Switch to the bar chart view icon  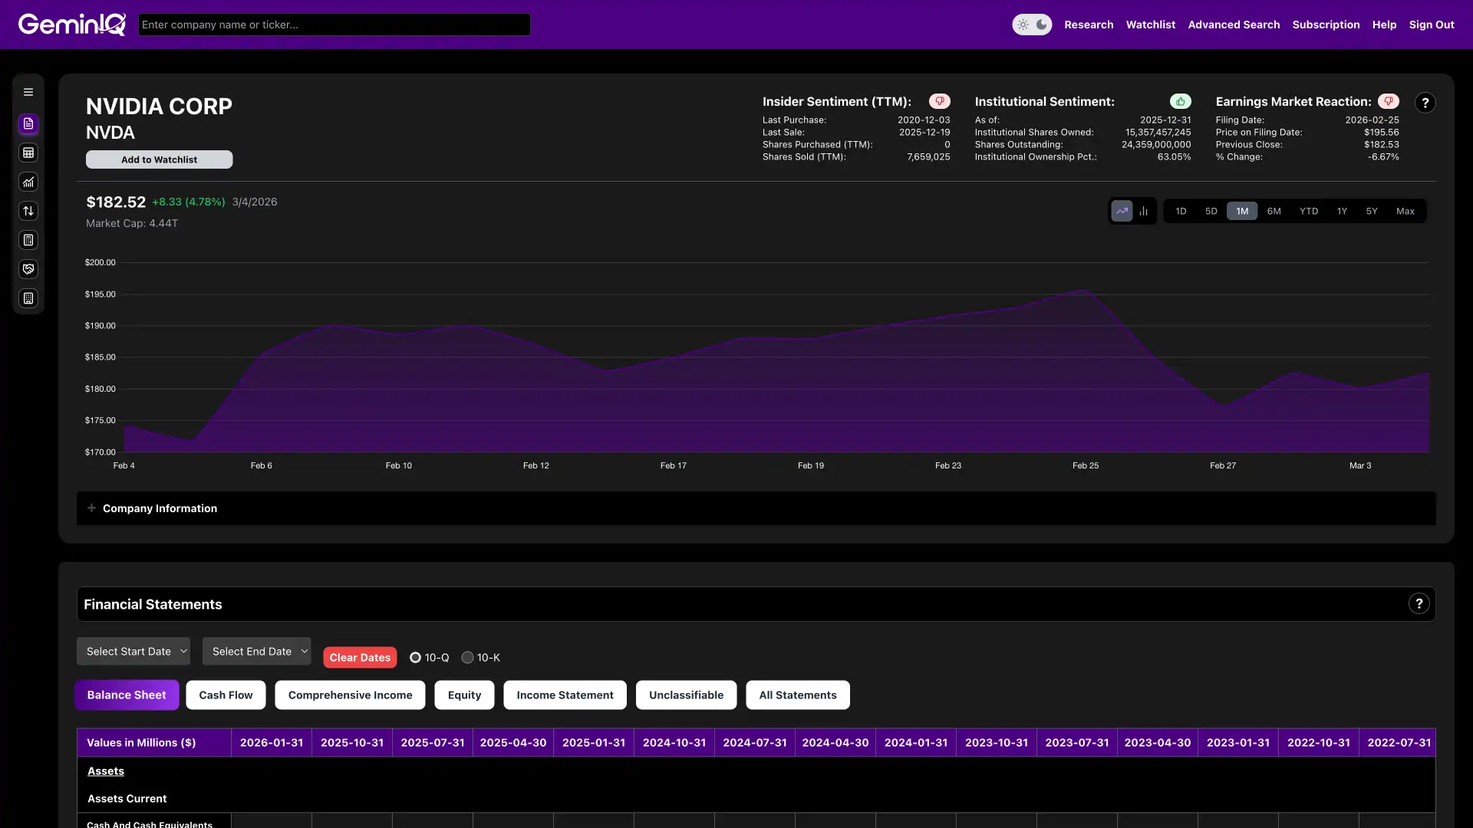pos(1143,211)
